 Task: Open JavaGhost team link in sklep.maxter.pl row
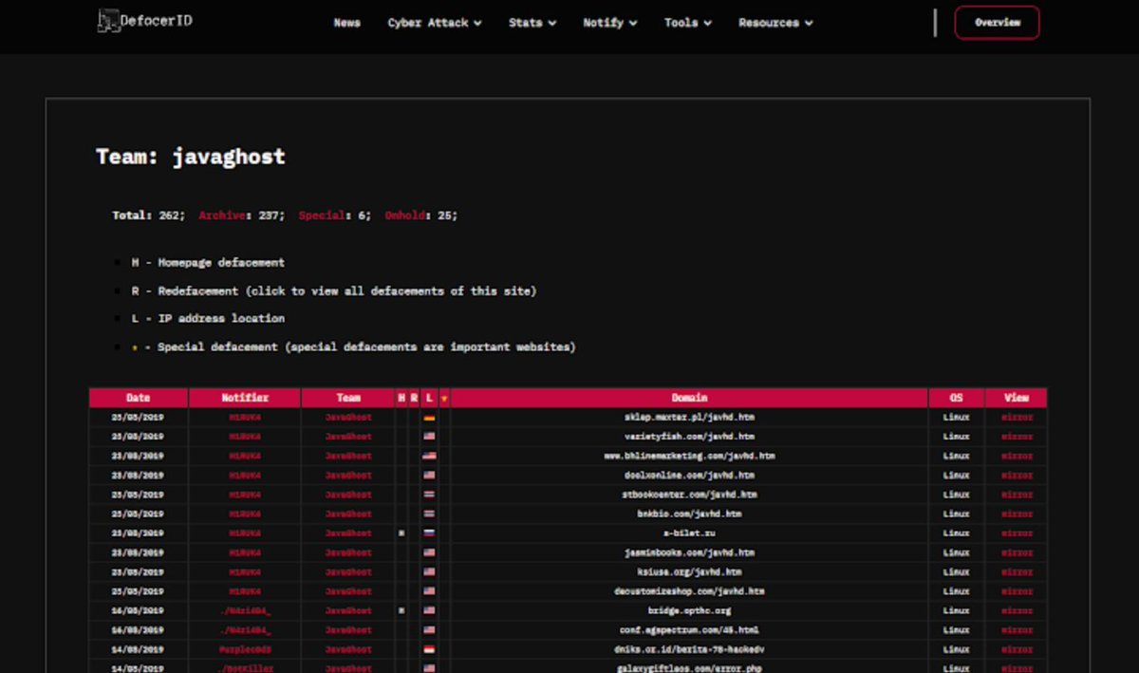348,418
